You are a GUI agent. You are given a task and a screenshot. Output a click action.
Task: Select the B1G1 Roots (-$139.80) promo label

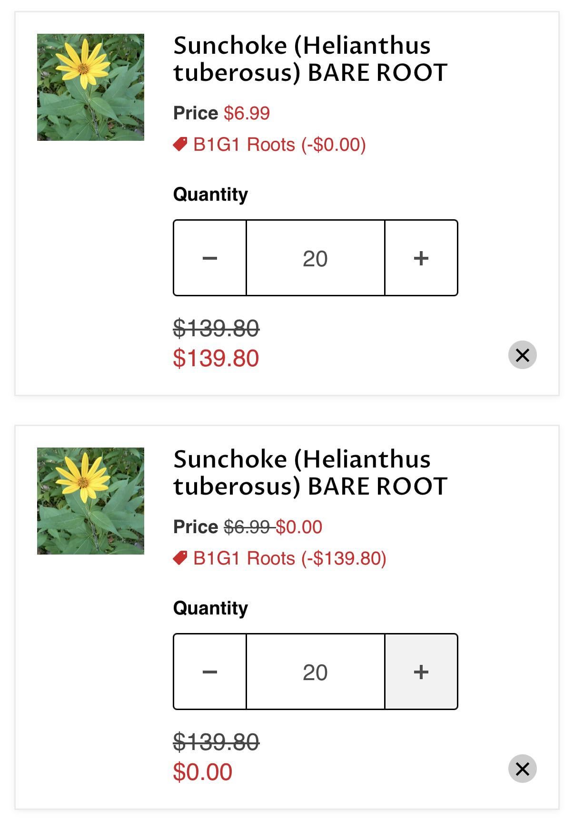point(290,558)
